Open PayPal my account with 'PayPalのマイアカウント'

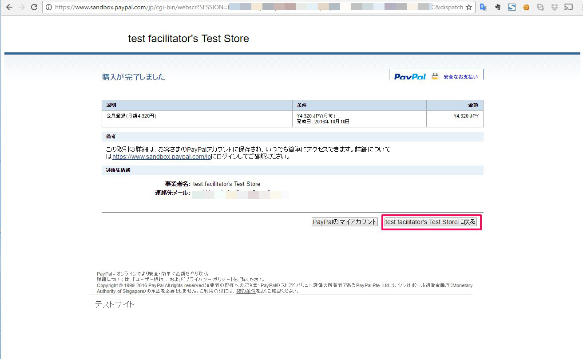click(345, 221)
